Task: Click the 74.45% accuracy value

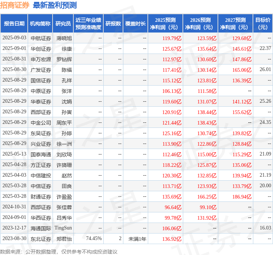Action: click(94, 239)
